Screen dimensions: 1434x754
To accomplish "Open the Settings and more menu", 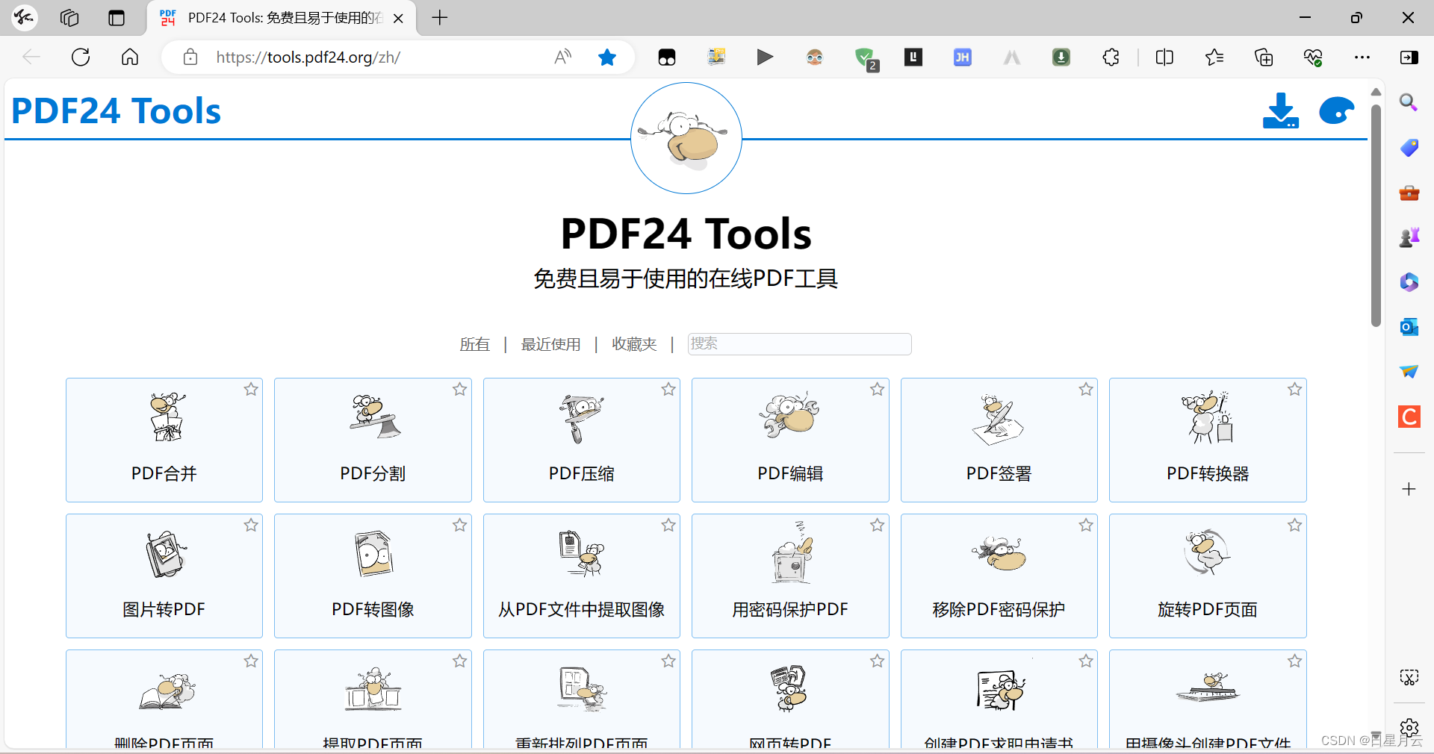I will (1363, 57).
